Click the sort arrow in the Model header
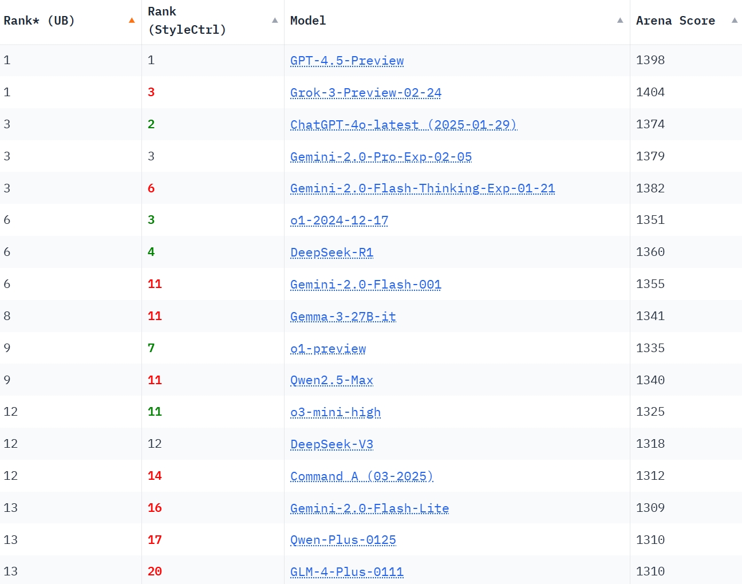Screen dimensions: 742x584 (x=620, y=21)
